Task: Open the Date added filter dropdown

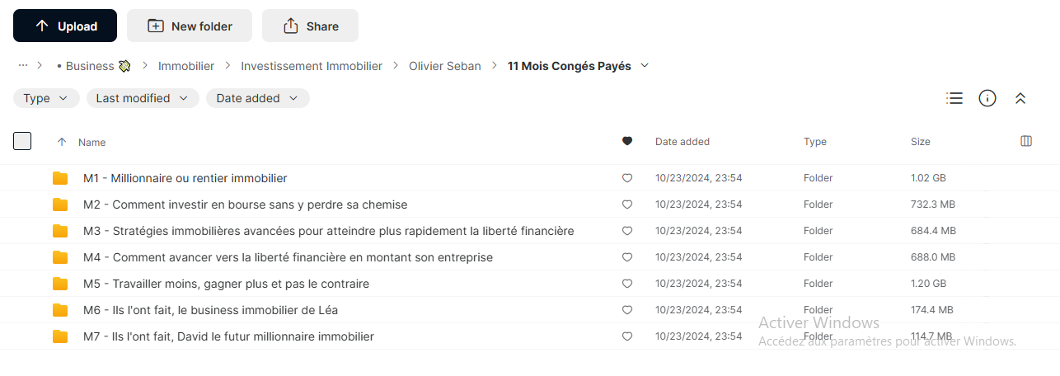Action: tap(258, 98)
